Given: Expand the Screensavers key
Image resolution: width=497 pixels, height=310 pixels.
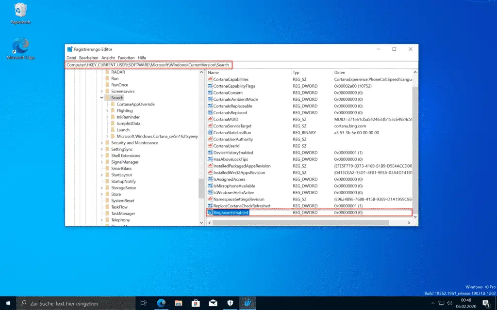Looking at the screenshot, I should tap(102, 92).
